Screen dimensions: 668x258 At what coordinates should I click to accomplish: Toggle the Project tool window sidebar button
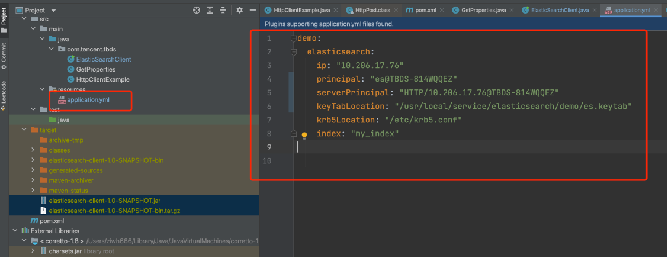click(x=4, y=19)
